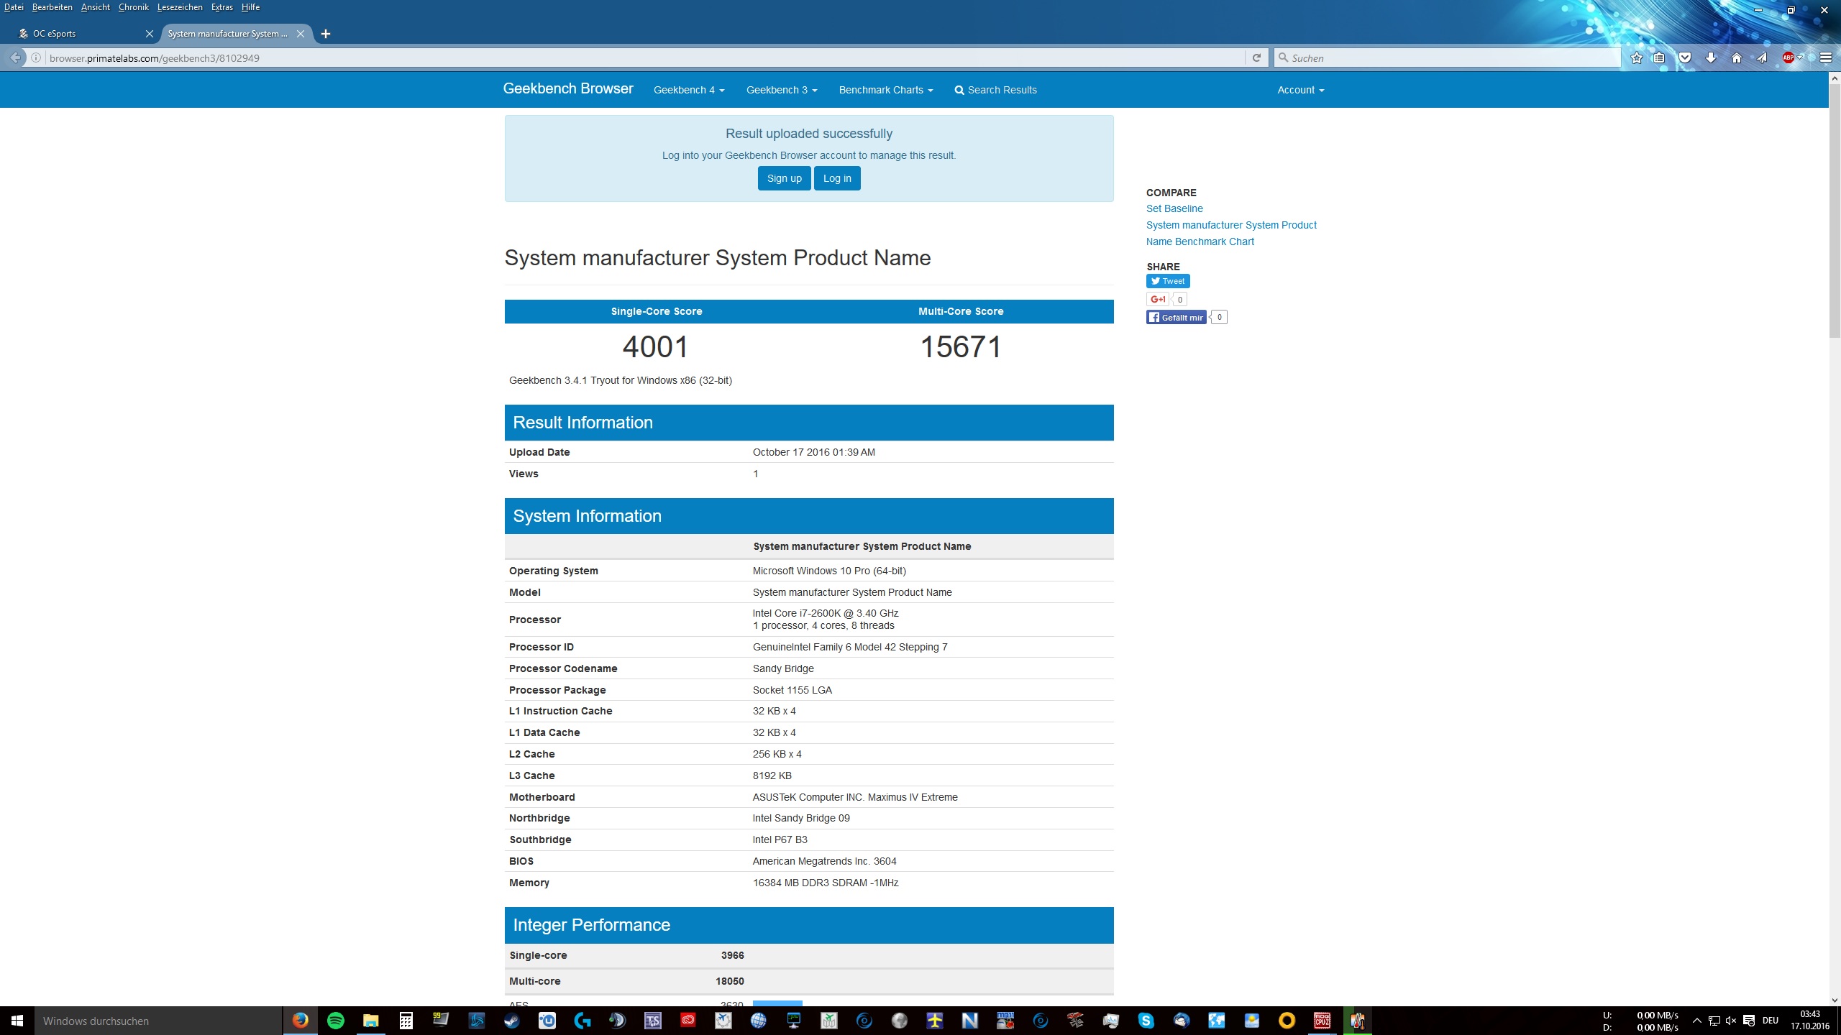Open Steam in the taskbar
The image size is (1841, 1035).
[511, 1021]
